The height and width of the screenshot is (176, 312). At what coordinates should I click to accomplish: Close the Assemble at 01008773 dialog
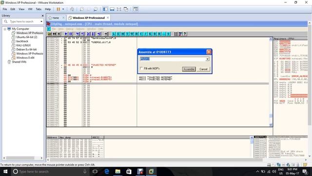[x=209, y=52]
